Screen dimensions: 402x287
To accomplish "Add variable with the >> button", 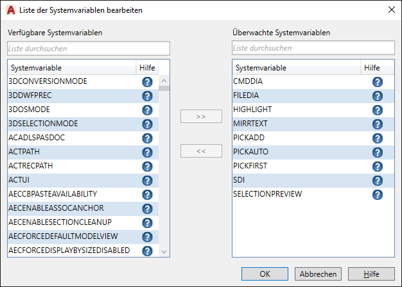I will pos(201,117).
